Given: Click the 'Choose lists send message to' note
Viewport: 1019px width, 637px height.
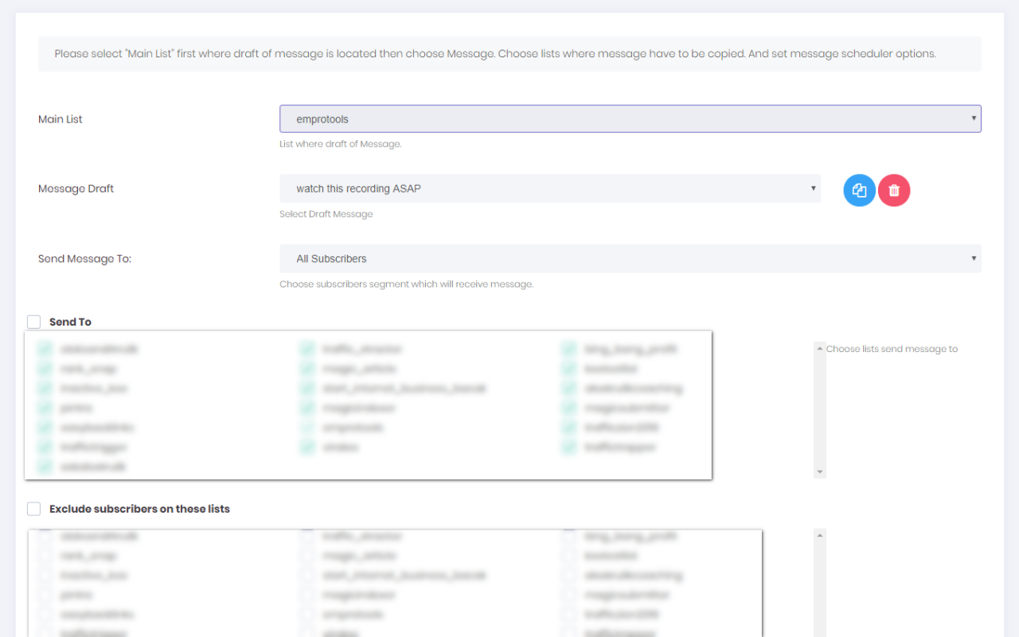Looking at the screenshot, I should [892, 349].
